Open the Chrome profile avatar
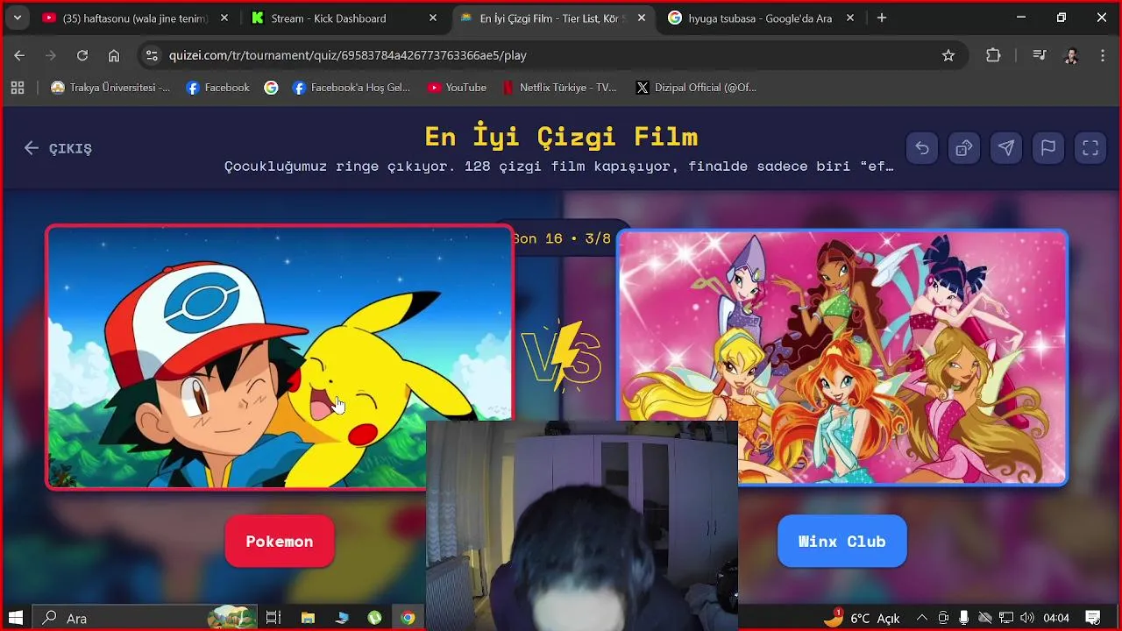1122x631 pixels. tap(1071, 55)
